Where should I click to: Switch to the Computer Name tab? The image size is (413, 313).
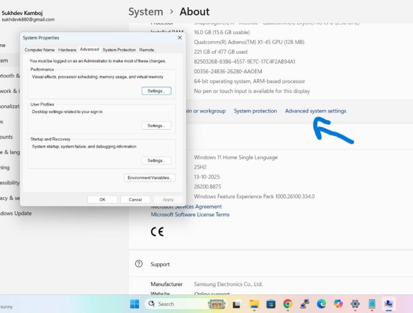pyautogui.click(x=40, y=50)
